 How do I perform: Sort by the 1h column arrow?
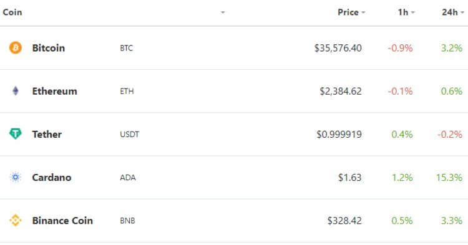tap(413, 12)
